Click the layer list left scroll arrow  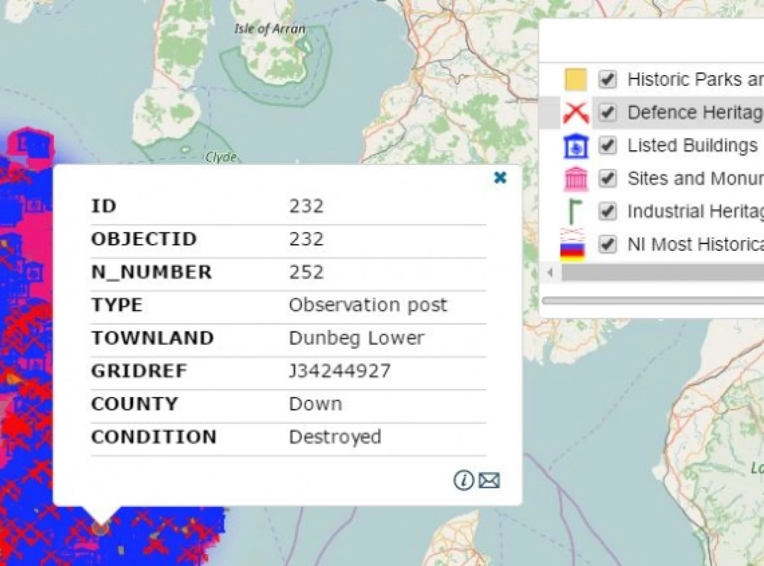click(550, 272)
